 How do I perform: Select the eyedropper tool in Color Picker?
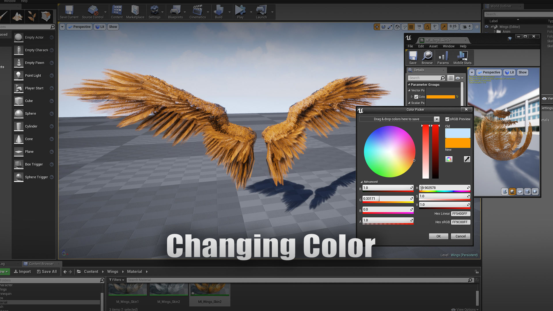click(467, 159)
